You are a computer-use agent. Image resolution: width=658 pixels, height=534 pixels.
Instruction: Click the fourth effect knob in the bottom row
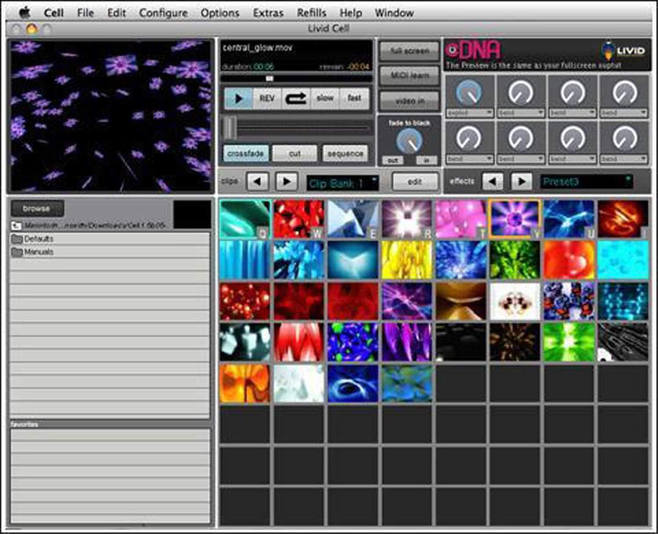coord(624,138)
